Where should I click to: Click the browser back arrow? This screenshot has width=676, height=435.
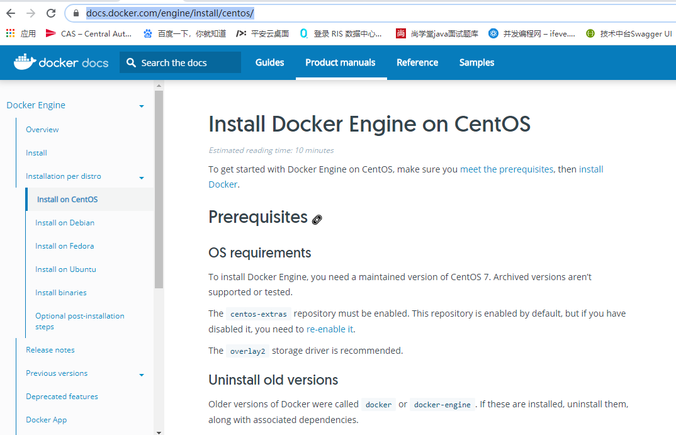(11, 12)
